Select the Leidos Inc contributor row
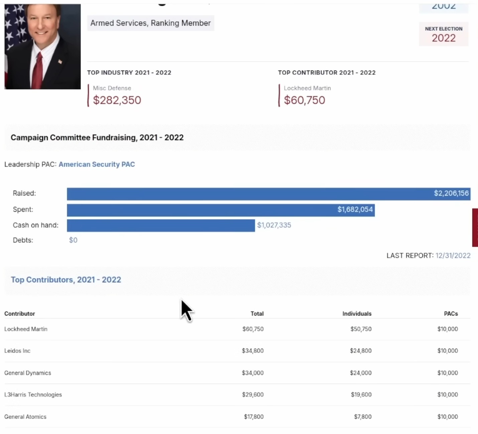This screenshot has width=478, height=434. coord(17,351)
